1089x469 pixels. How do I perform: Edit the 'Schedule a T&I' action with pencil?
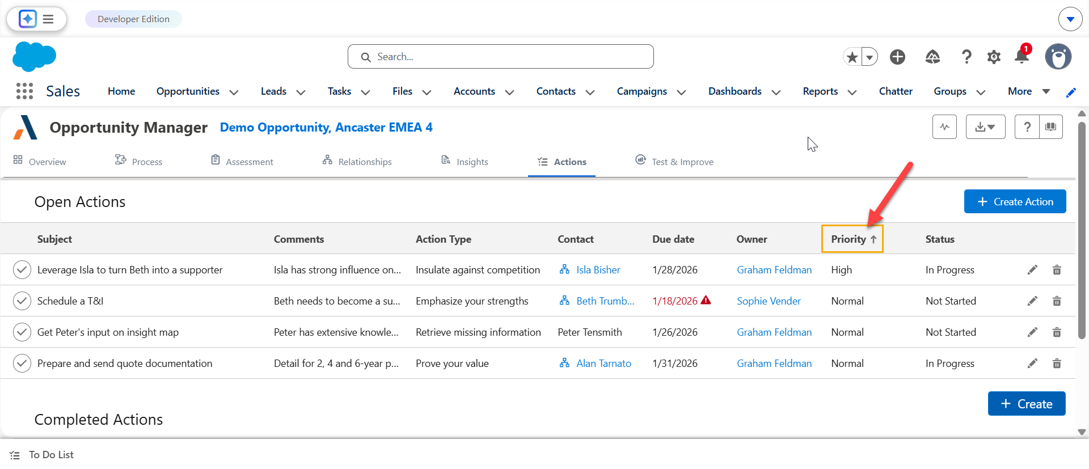coord(1032,301)
